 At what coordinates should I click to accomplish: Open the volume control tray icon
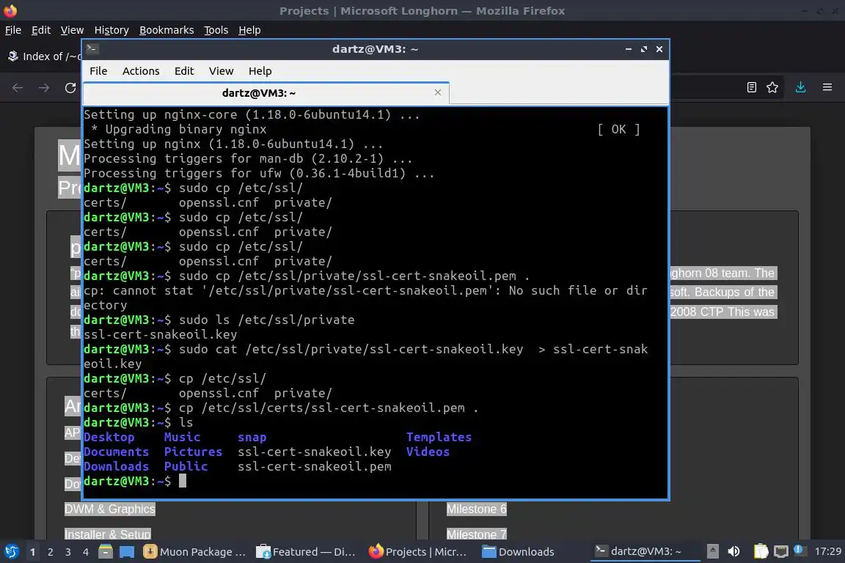click(734, 551)
